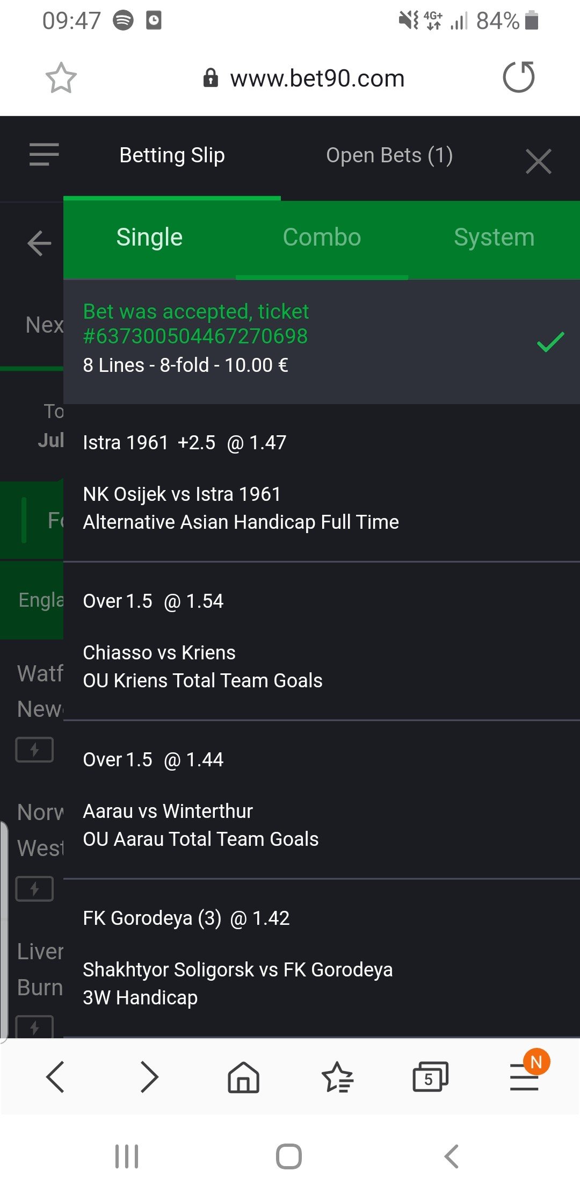The image size is (580, 1193).
Task: Open the Open Bets (1) tab
Action: tap(389, 155)
